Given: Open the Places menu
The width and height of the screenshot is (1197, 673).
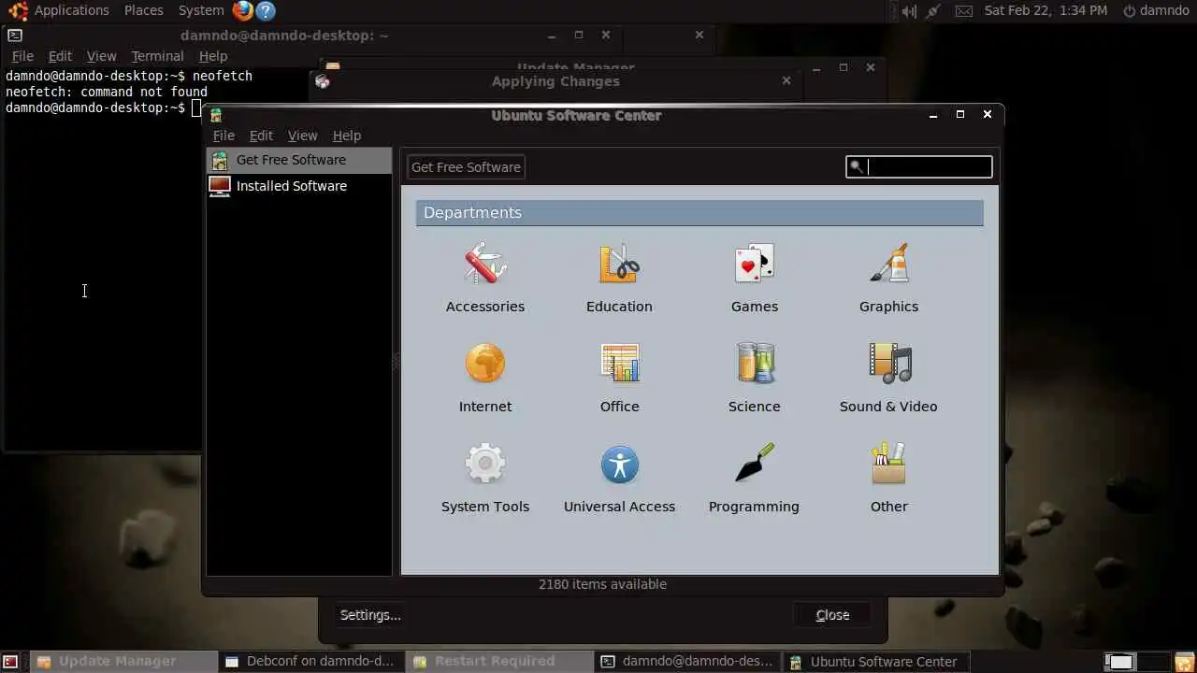Looking at the screenshot, I should point(144,10).
